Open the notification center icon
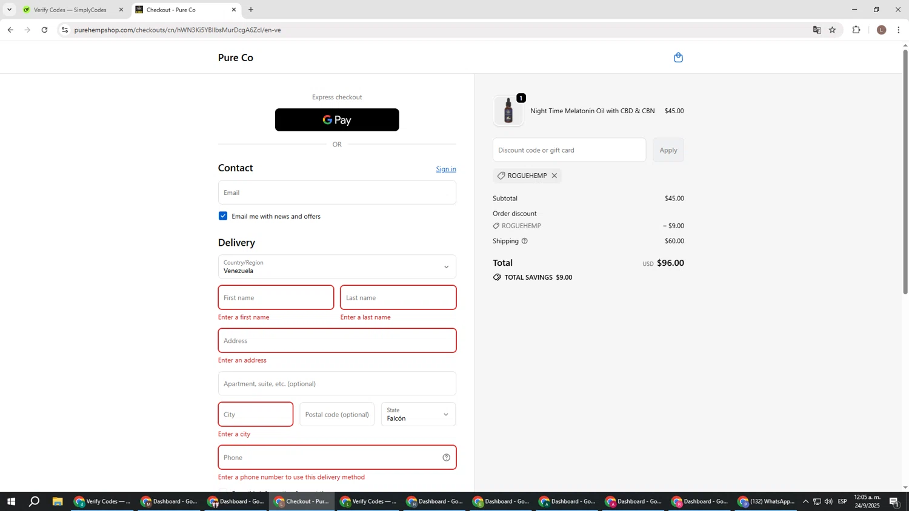Viewport: 909px width, 511px height. coord(894,501)
